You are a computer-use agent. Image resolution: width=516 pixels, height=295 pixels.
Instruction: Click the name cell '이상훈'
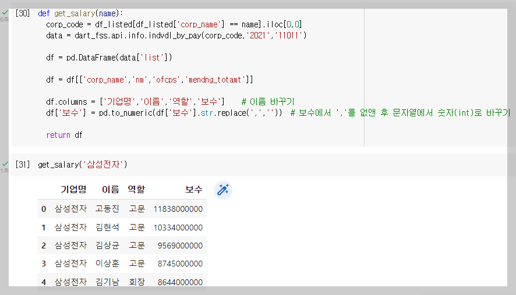[107, 264]
